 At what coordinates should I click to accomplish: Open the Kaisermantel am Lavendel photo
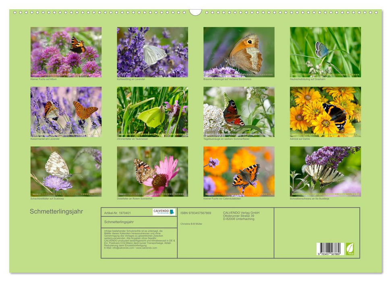[x=66, y=112]
